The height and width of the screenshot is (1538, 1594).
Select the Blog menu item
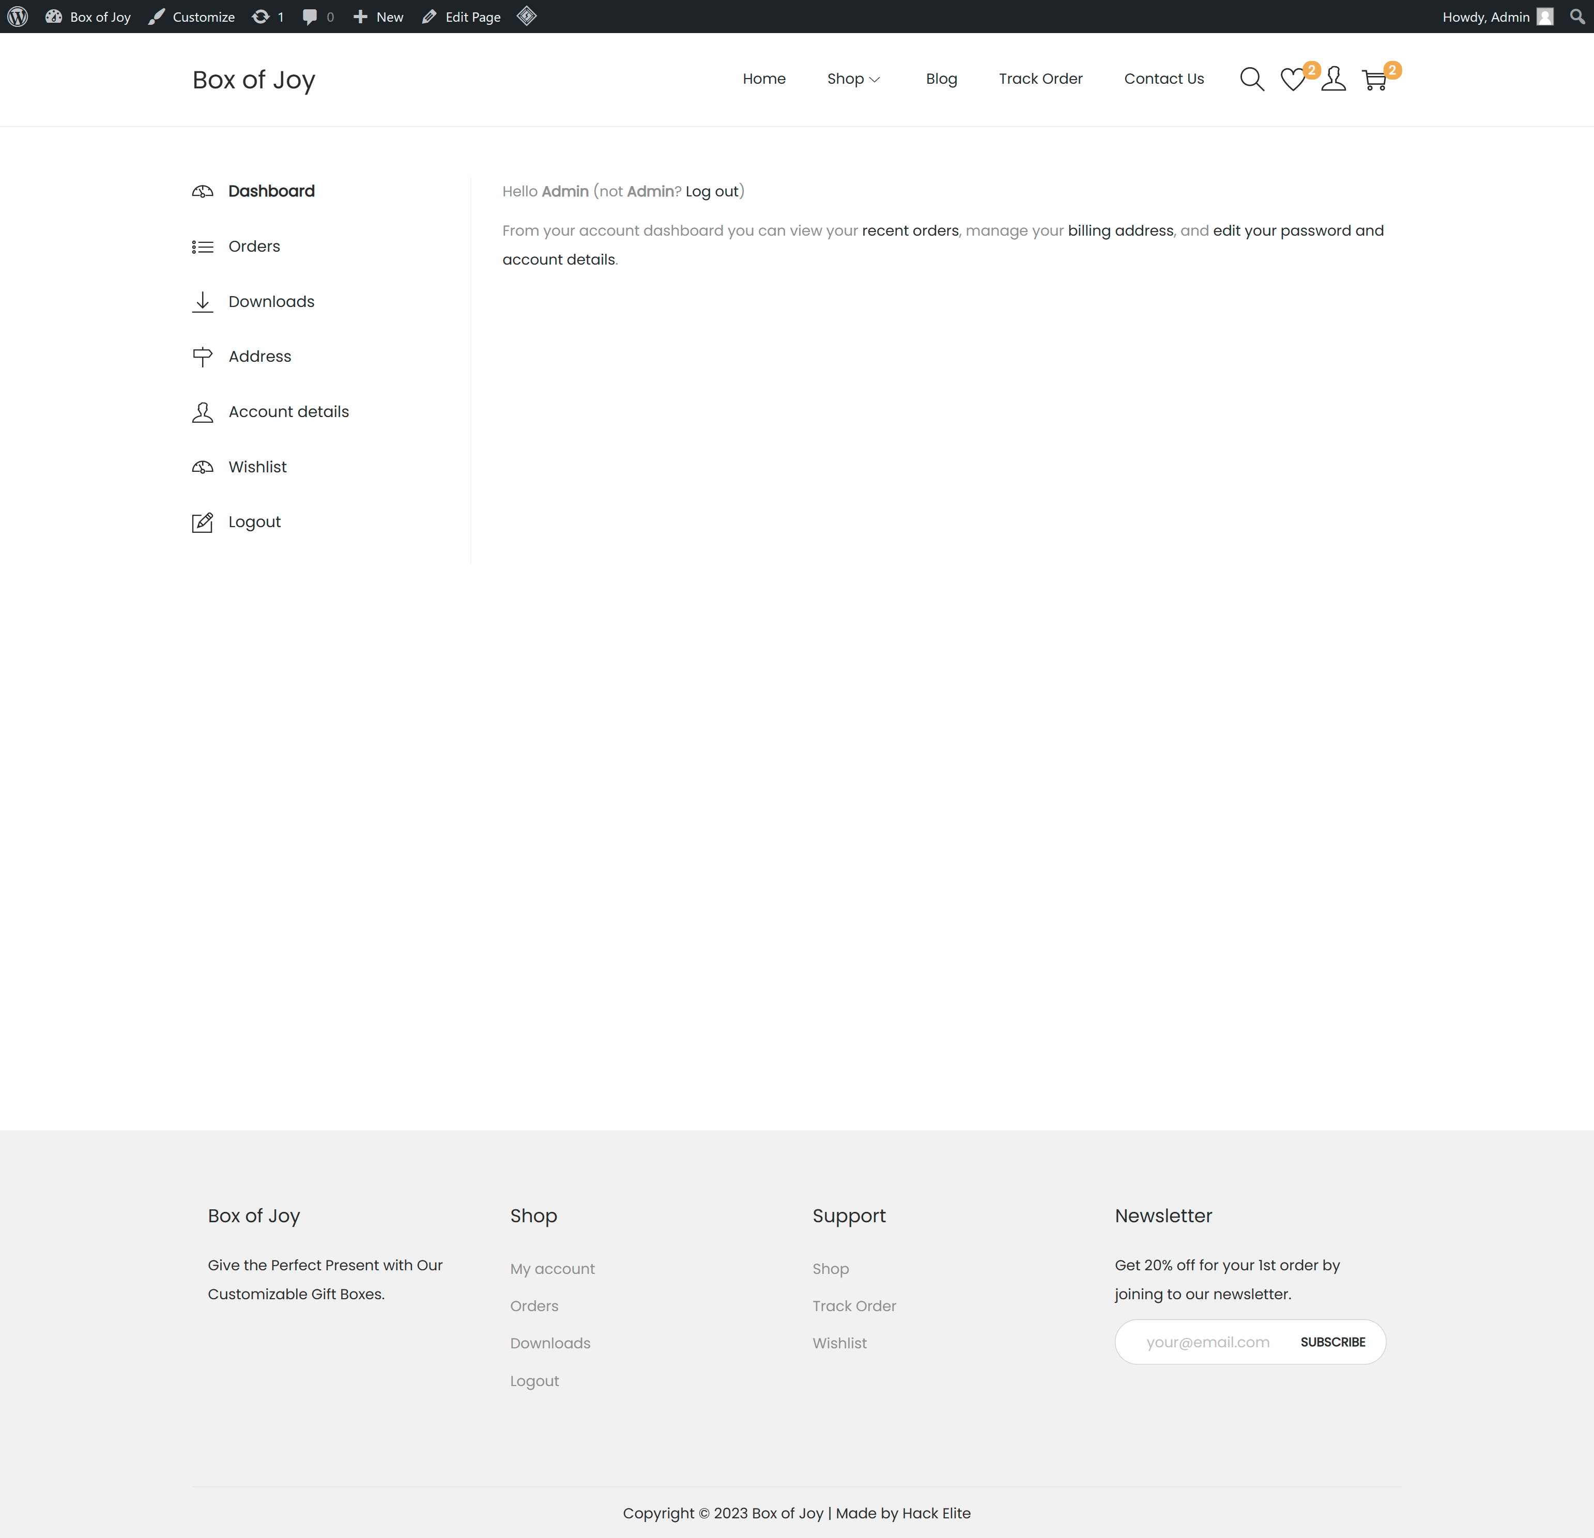941,79
